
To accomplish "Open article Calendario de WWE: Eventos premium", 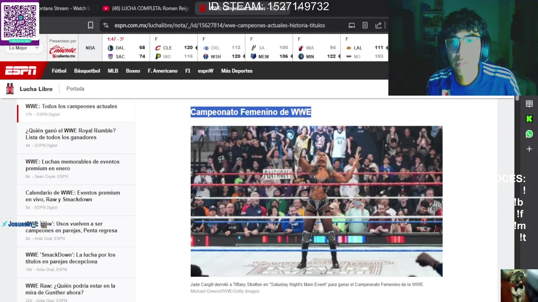I will click(73, 196).
